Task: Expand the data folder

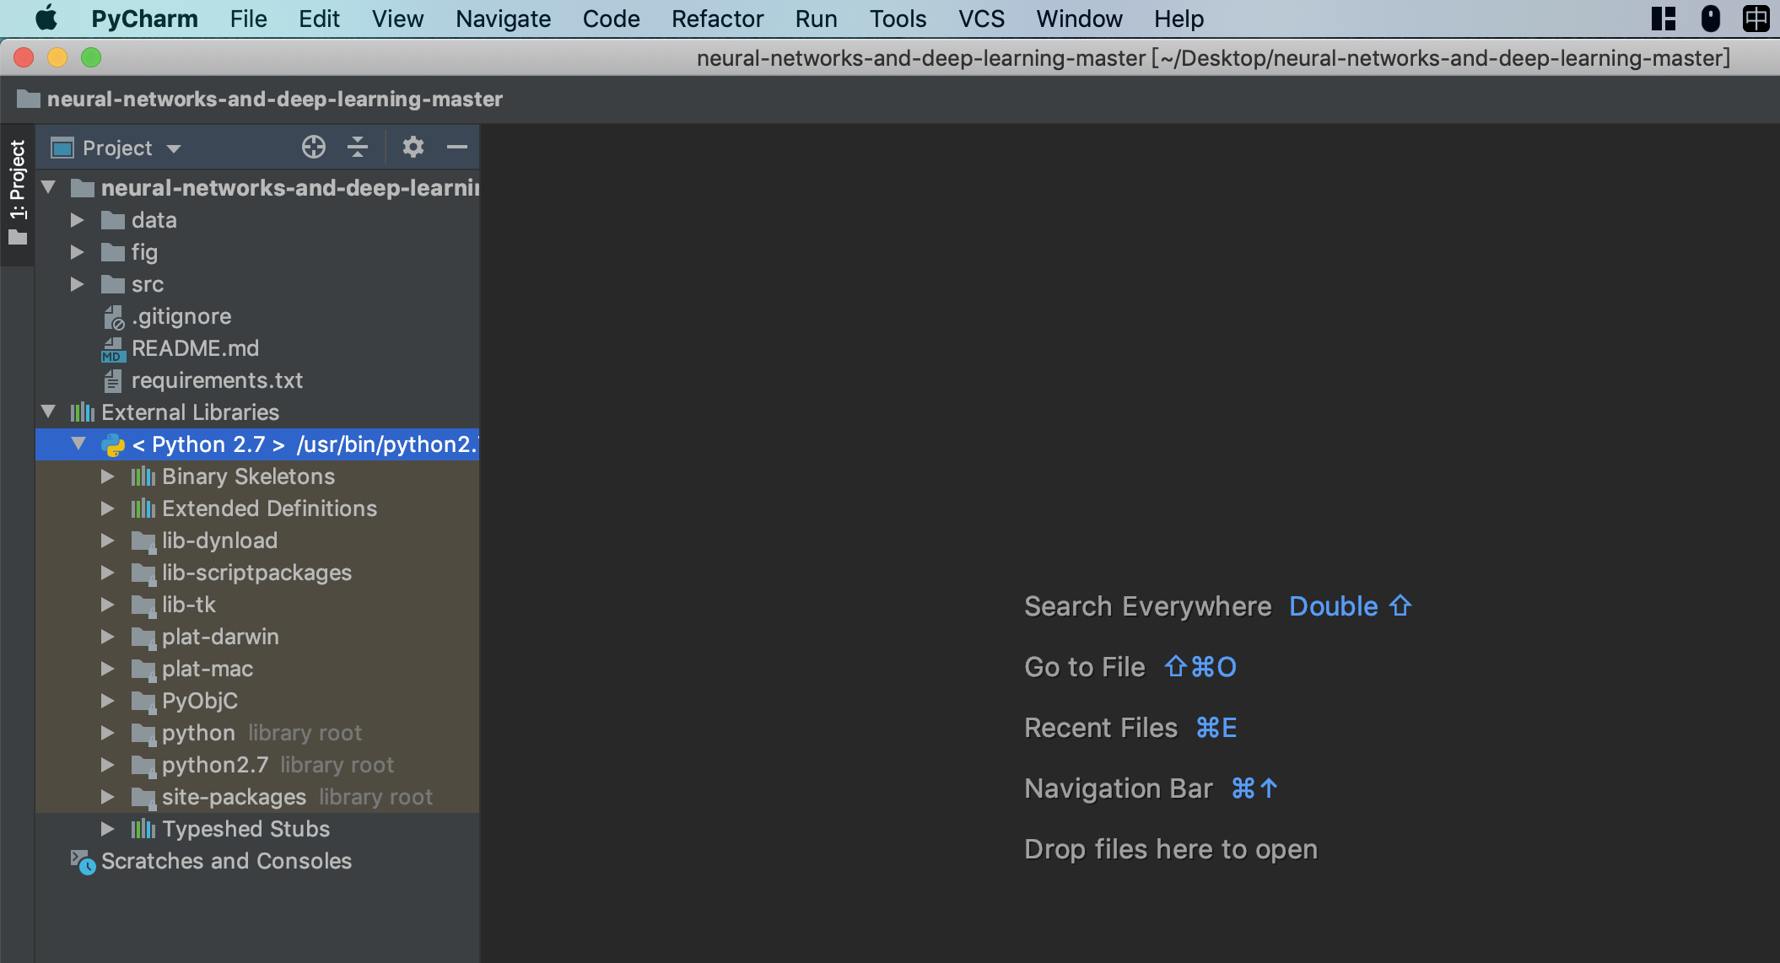Action: pos(78,221)
